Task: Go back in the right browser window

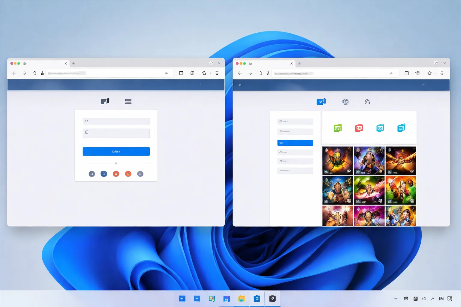Action: click(240, 73)
